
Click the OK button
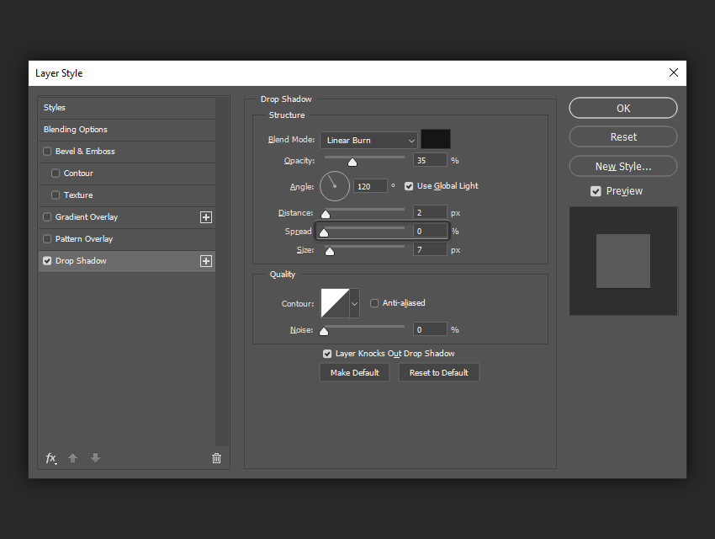[622, 108]
